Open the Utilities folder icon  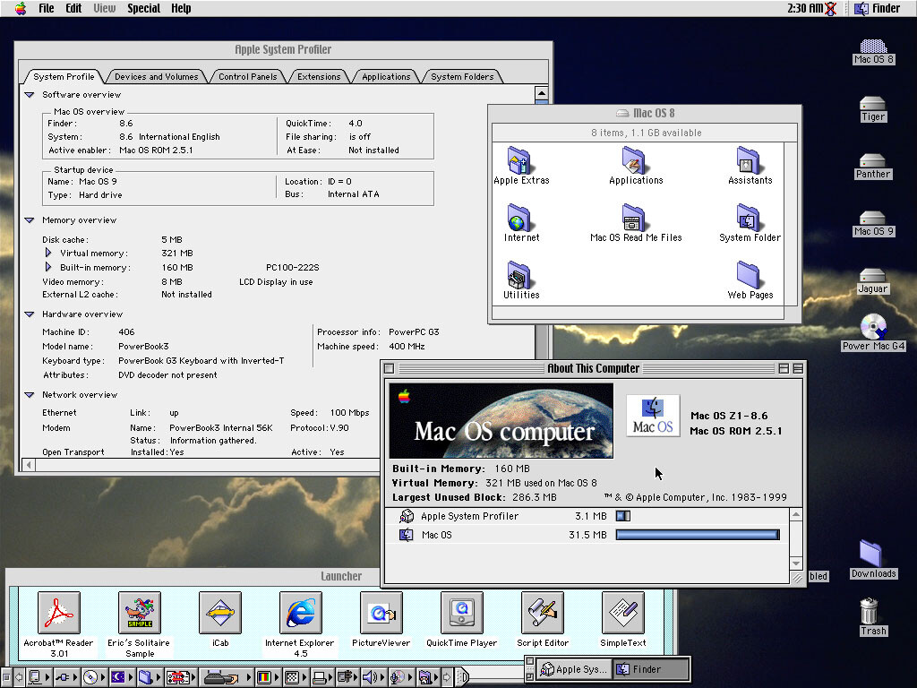click(x=520, y=277)
